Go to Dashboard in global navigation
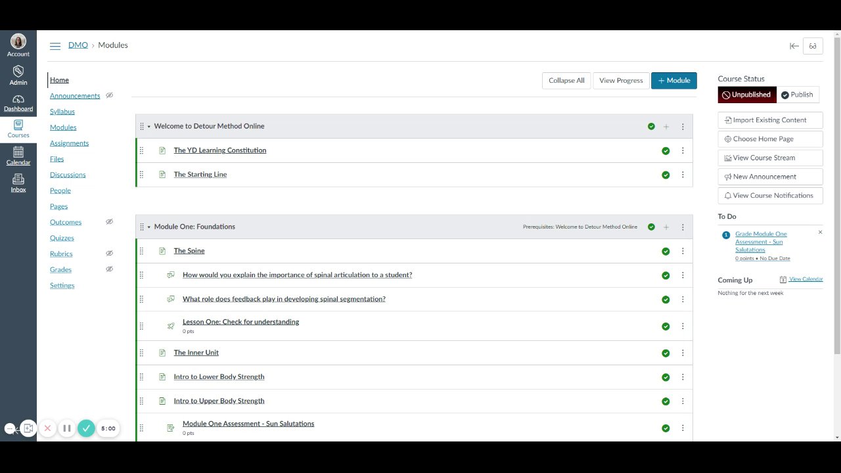This screenshot has height=473, width=841. pos(18,103)
